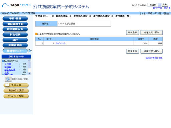Click the 施設名 label cell
The image size is (171, 128).
point(46,24)
